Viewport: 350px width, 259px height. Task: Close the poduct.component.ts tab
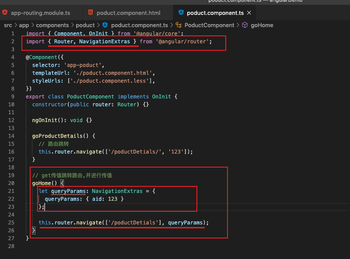tap(249, 13)
